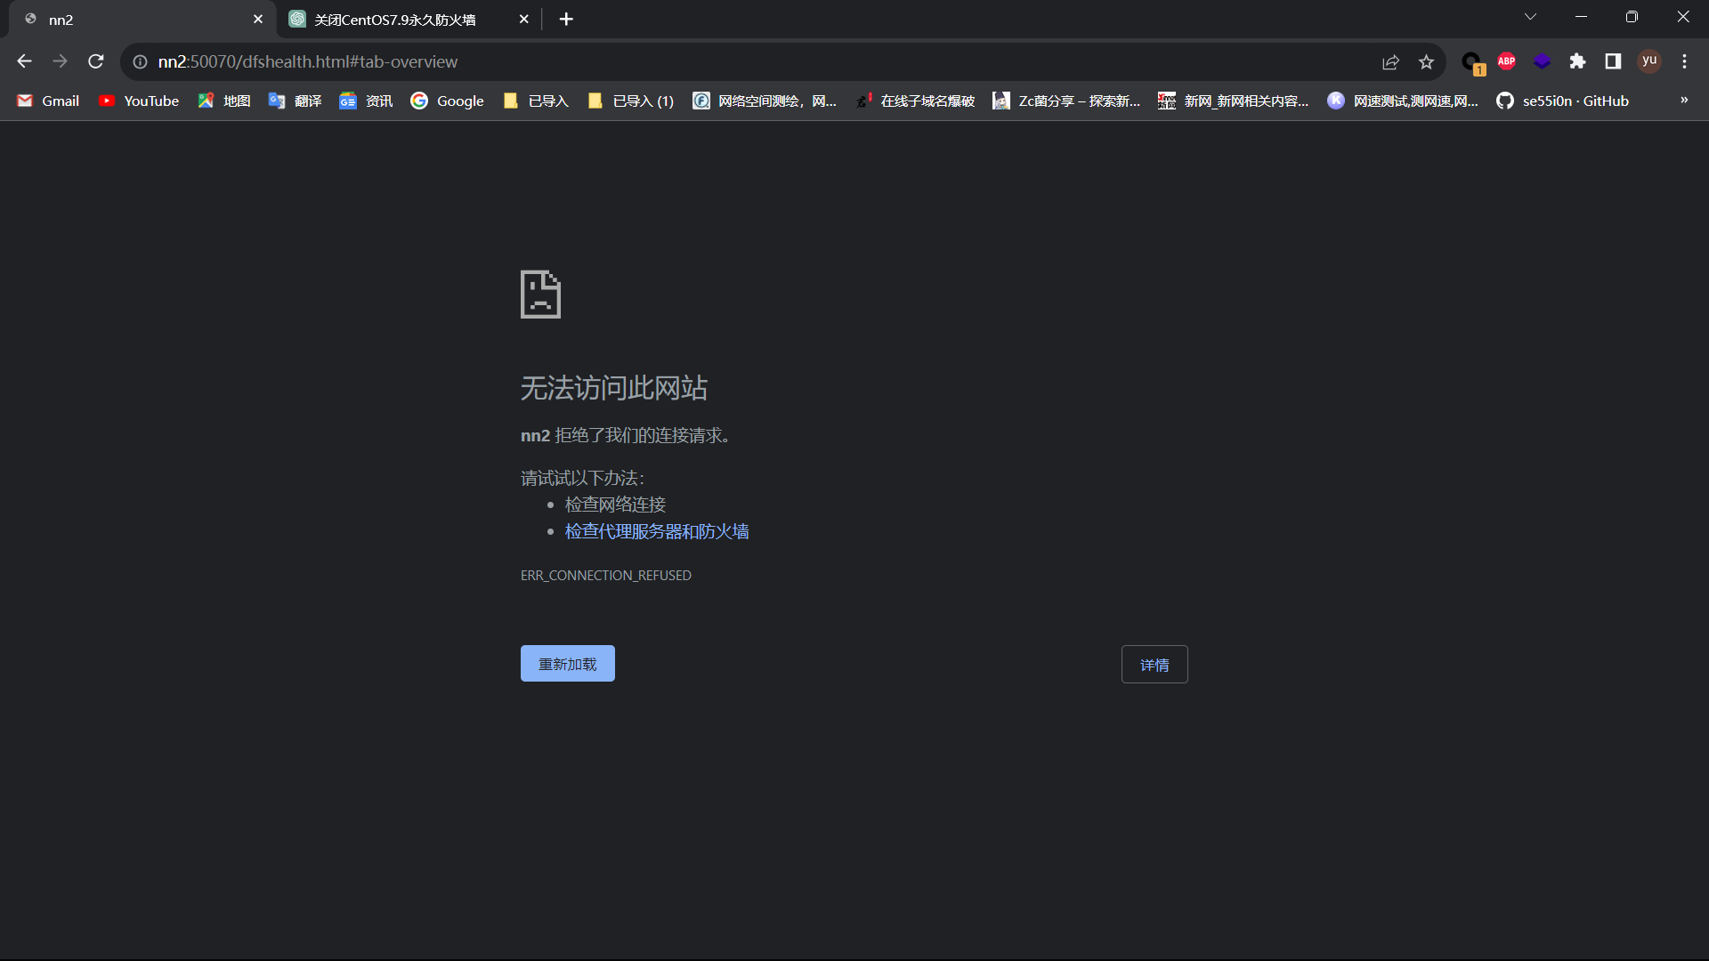Open the yu profile avatar
This screenshot has height=961, width=1709.
pos(1649,61)
